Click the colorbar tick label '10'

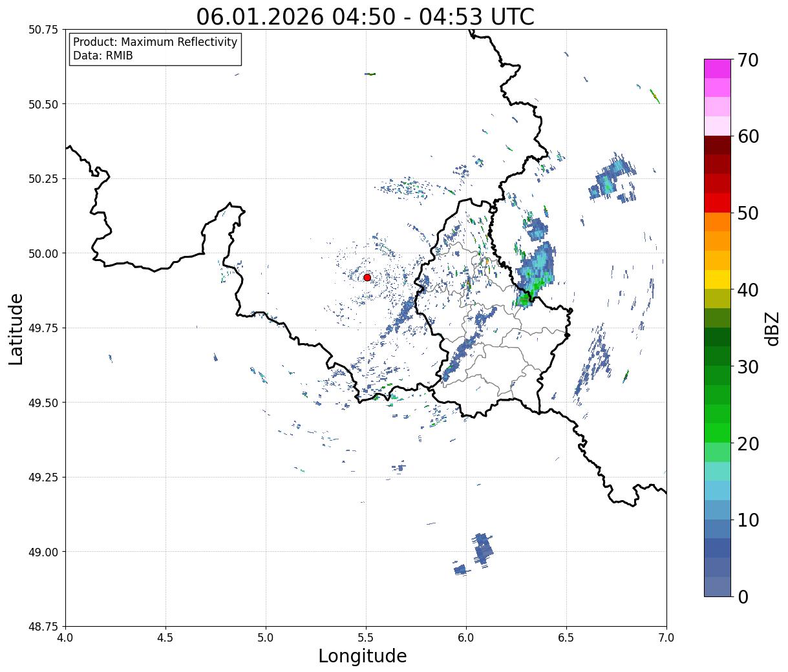(748, 520)
